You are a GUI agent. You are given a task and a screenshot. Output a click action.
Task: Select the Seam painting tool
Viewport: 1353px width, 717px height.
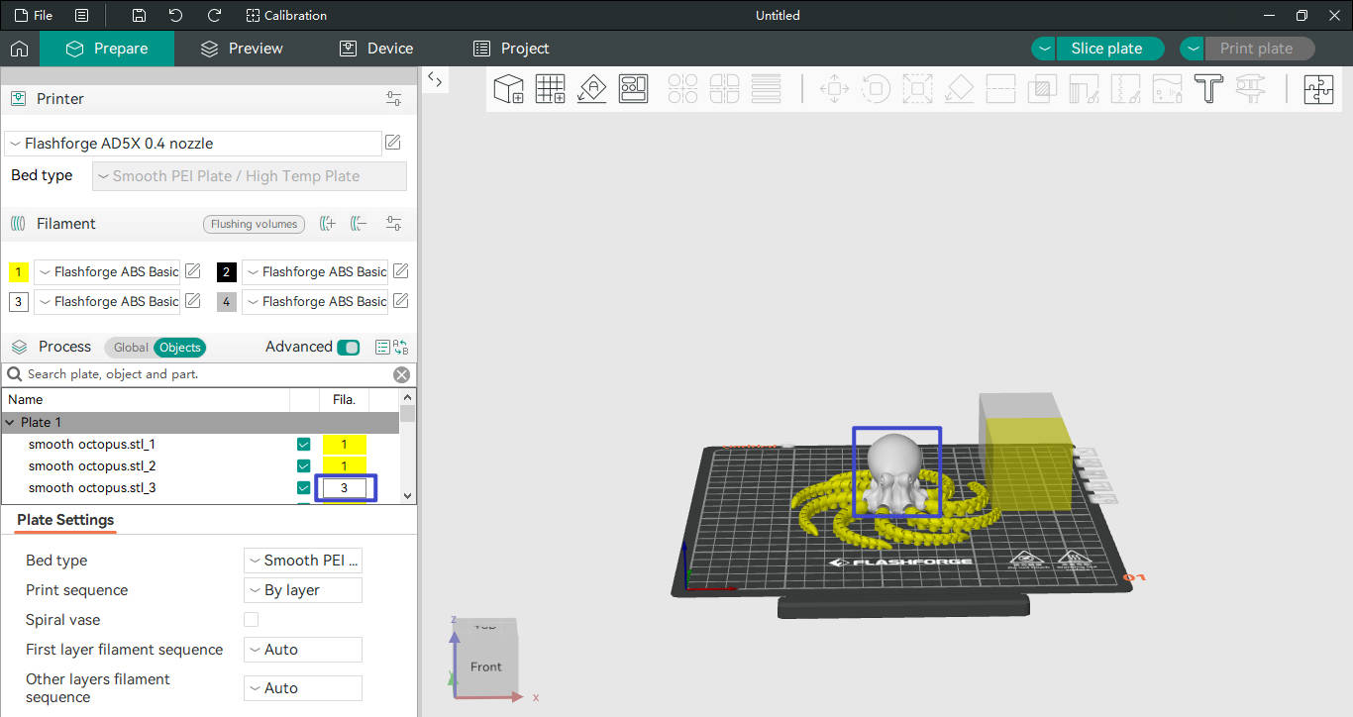[1125, 89]
